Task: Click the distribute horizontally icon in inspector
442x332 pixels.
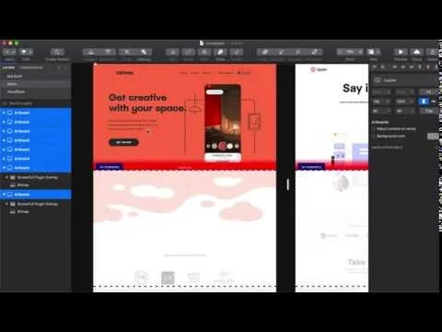Action: pos(375,67)
